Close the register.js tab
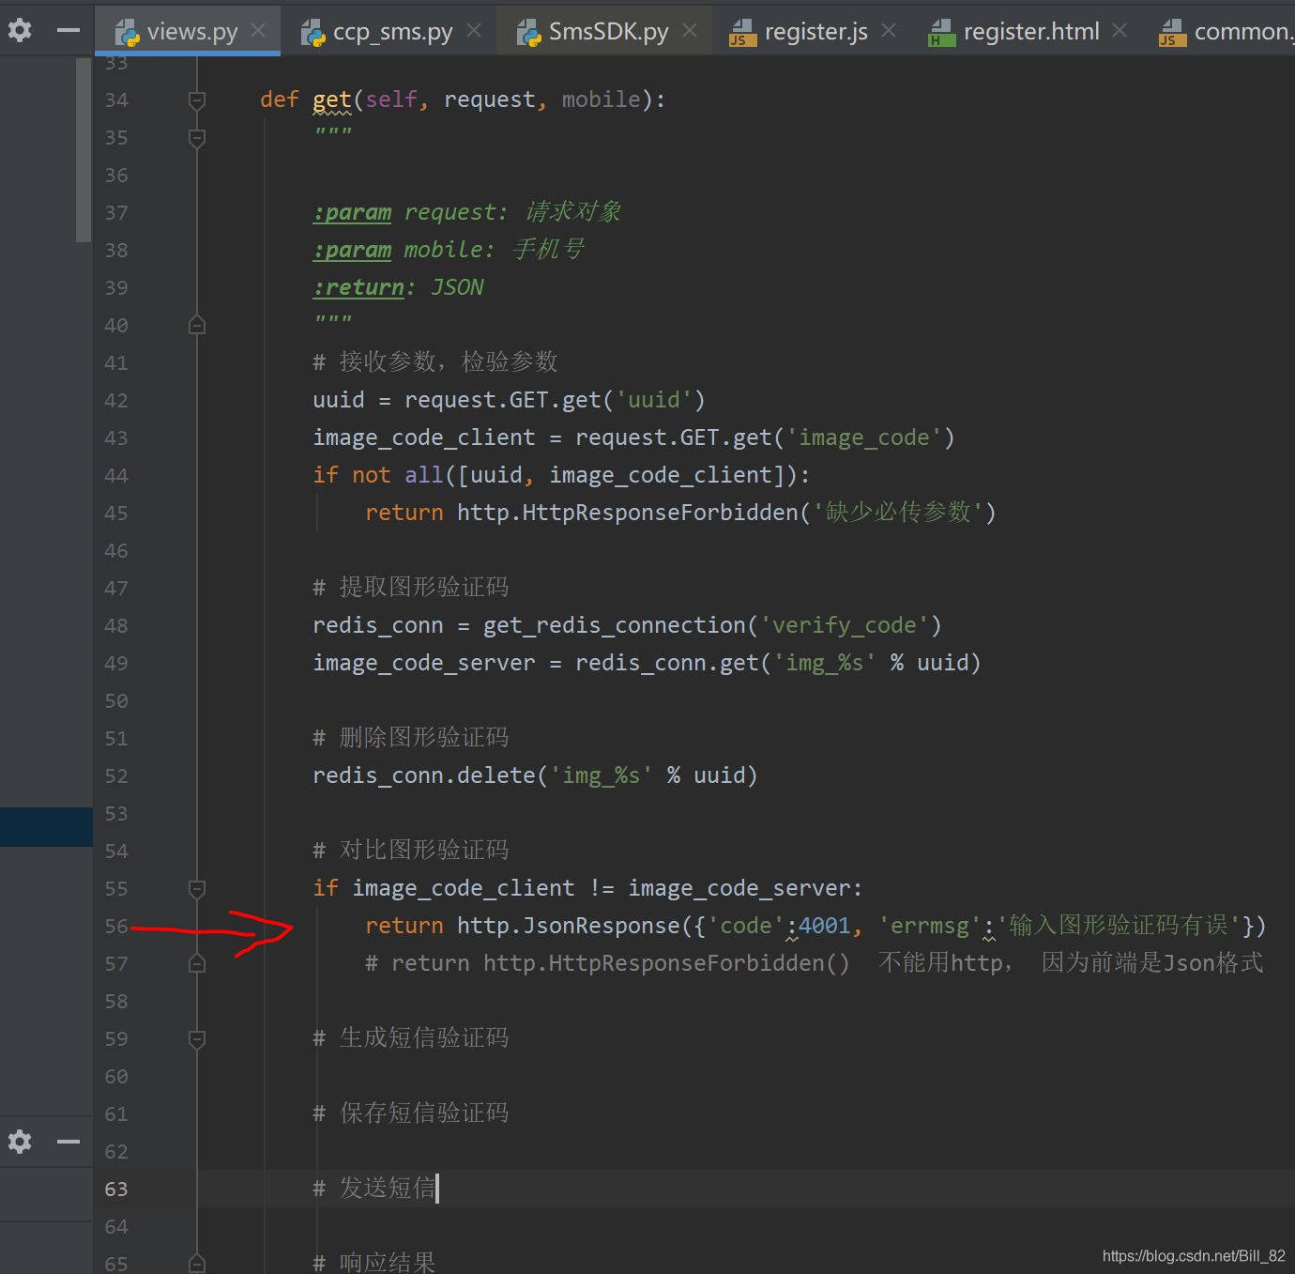This screenshot has height=1274, width=1295. coord(890,31)
